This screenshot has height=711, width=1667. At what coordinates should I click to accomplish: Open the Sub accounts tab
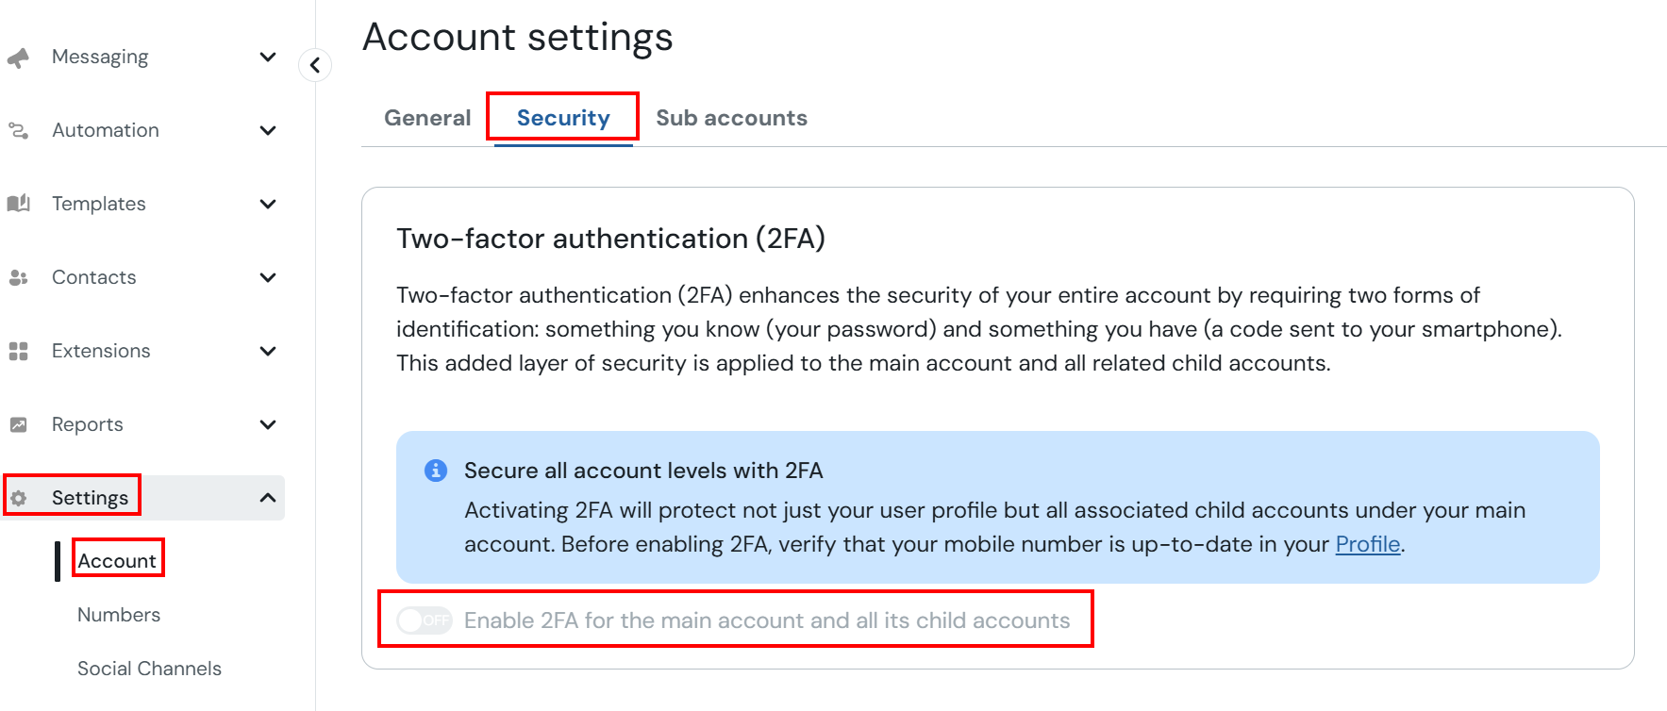point(732,118)
